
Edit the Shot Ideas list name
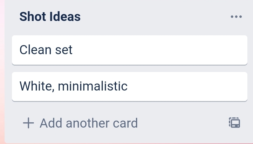[x=50, y=16]
